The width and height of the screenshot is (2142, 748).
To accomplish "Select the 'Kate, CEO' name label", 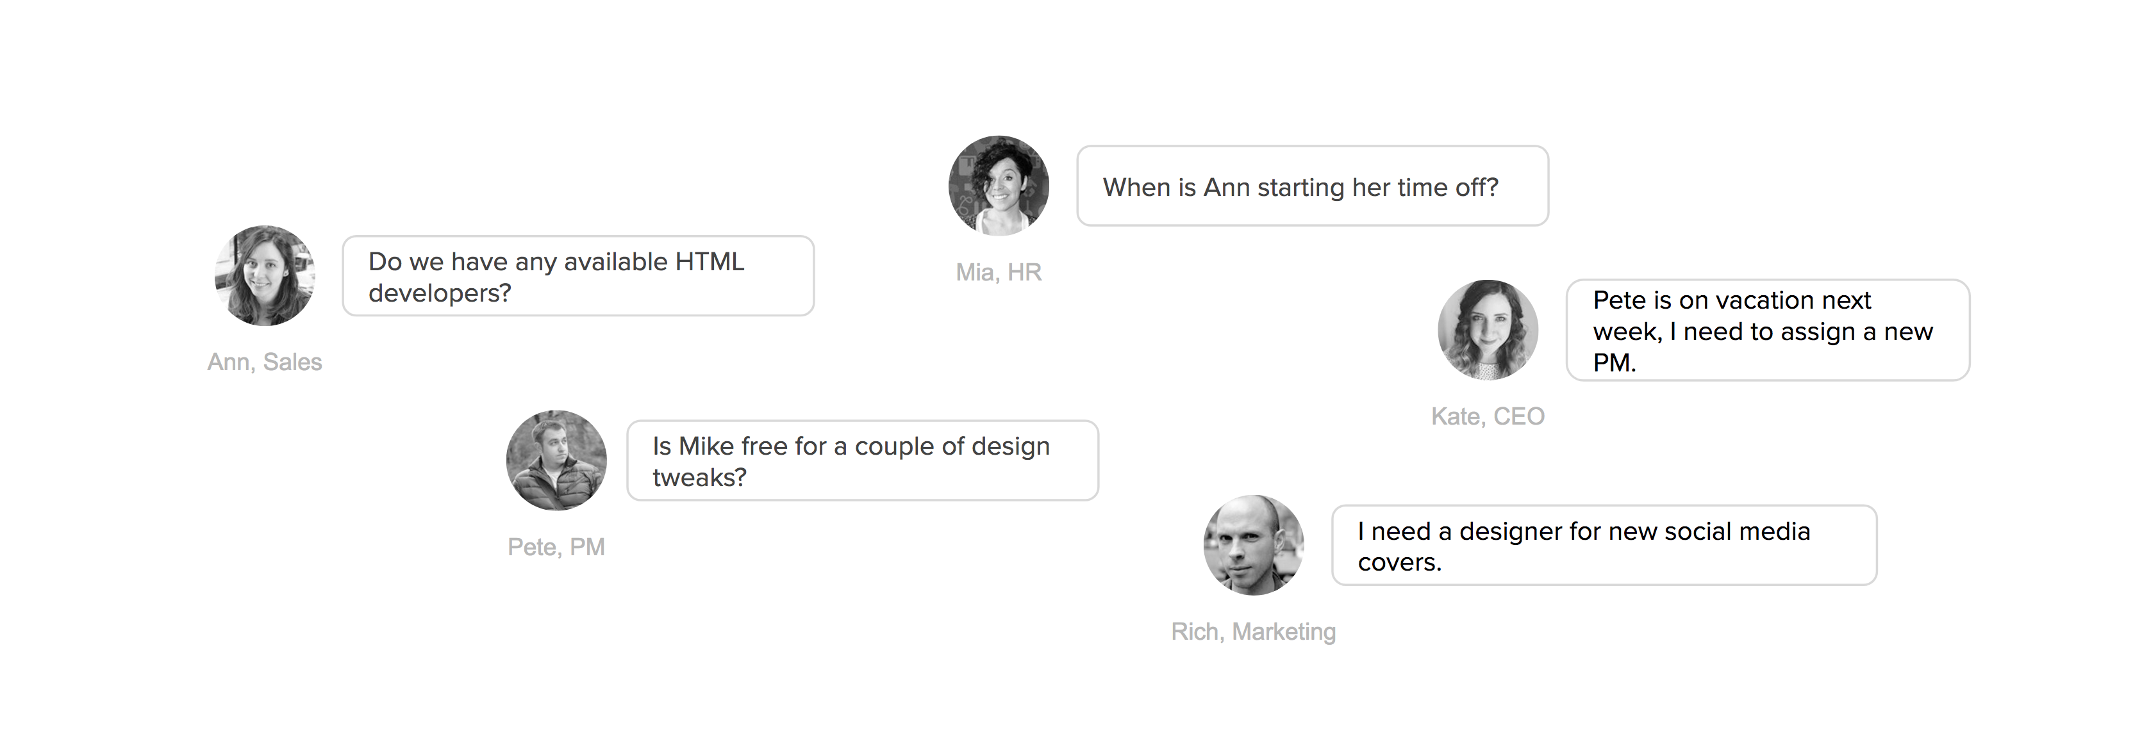I will [x=1488, y=416].
